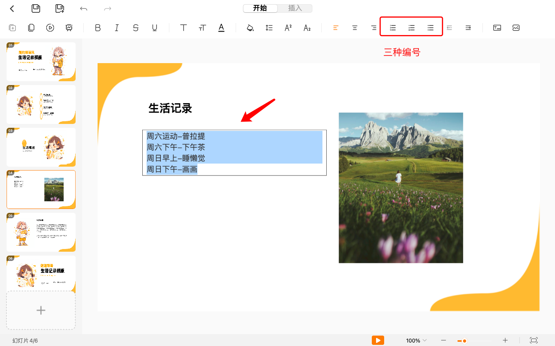The image size is (555, 346).
Task: Toggle underline on the selected text
Action: (x=154, y=27)
